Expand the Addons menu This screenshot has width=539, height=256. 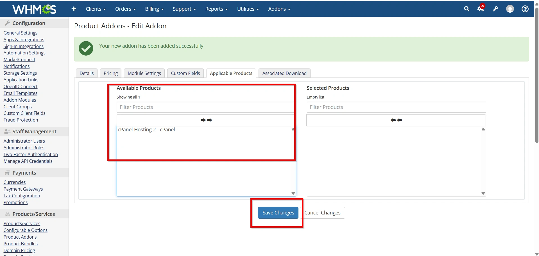point(279,9)
